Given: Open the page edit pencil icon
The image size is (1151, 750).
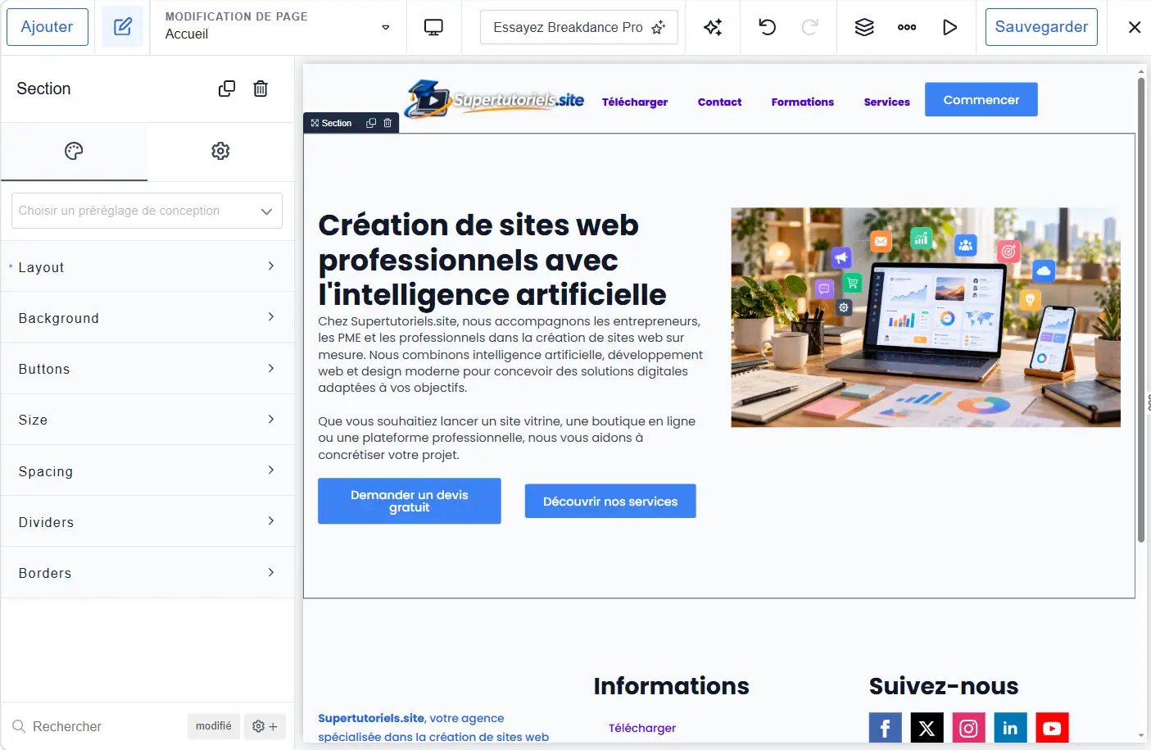Looking at the screenshot, I should tap(123, 27).
